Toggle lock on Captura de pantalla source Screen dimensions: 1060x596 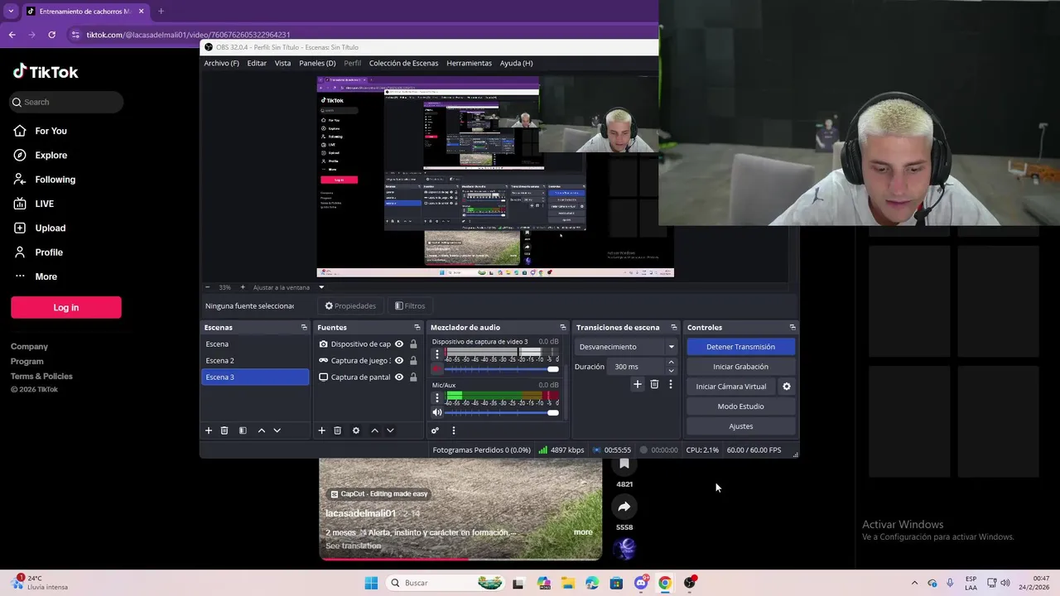tap(413, 377)
